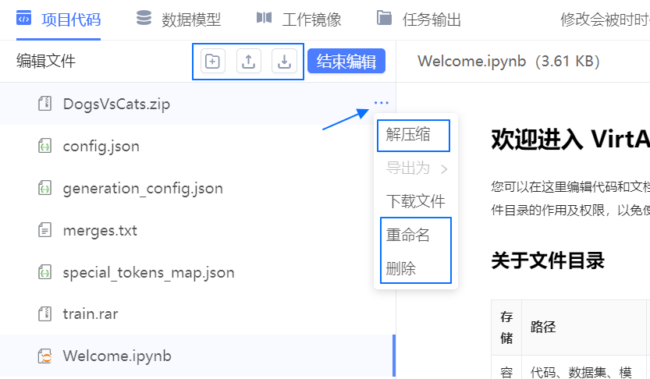Go to the 任务输出 tab

pos(419,19)
